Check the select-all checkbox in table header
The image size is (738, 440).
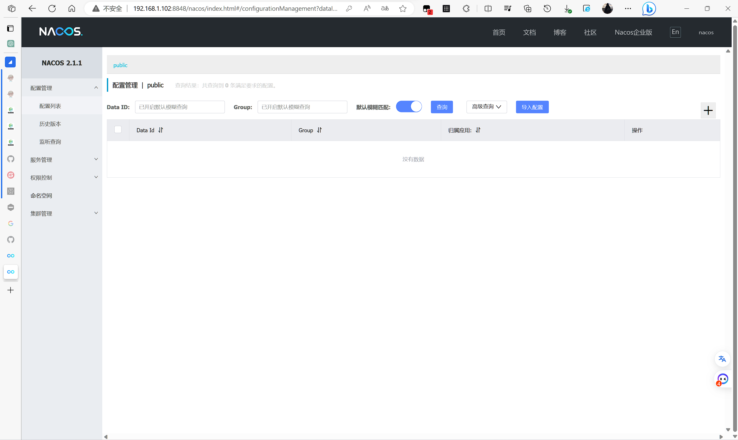click(x=118, y=130)
